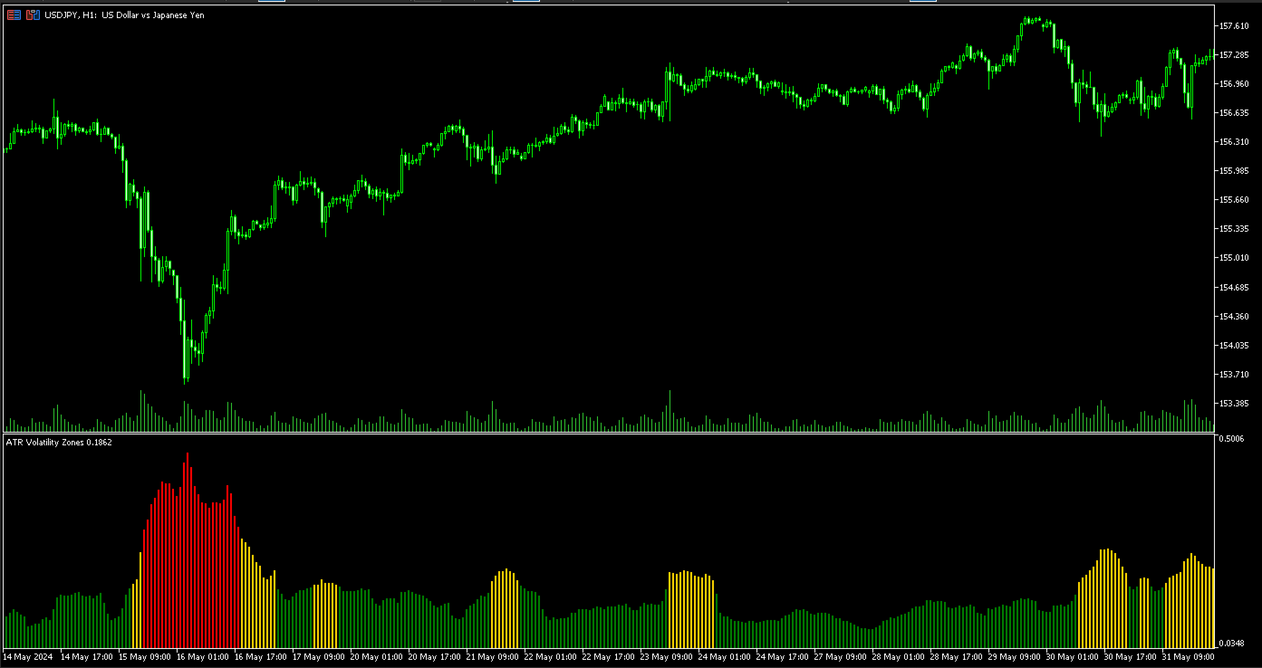Click the 28 May 01:00 time label
This screenshot has width=1262, height=668.
pos(901,656)
